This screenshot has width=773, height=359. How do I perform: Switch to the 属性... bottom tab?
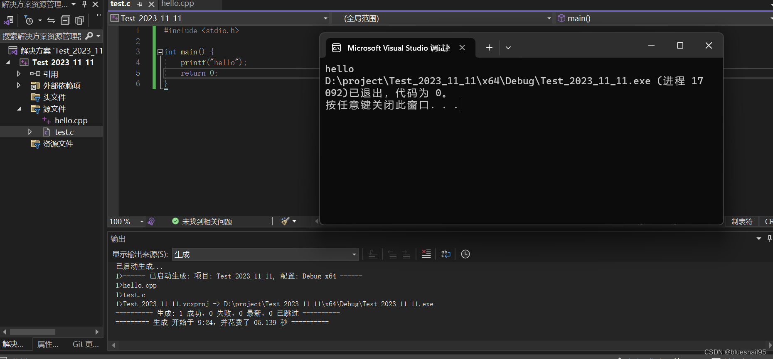(x=48, y=344)
